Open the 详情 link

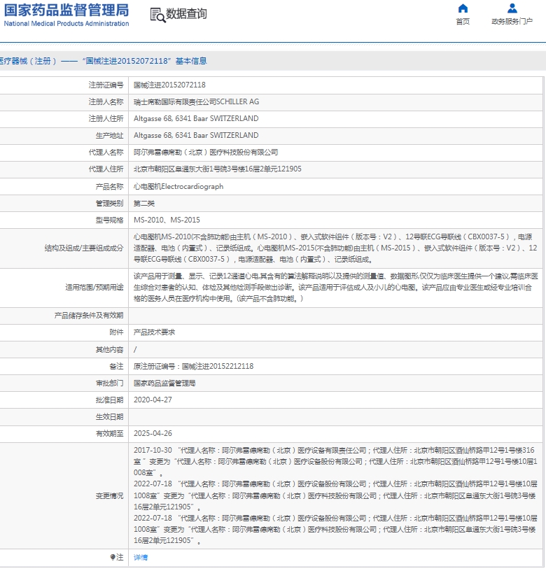[141, 558]
